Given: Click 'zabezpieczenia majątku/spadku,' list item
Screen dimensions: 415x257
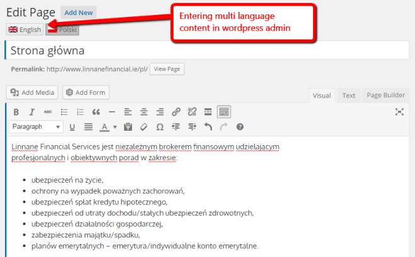Looking at the screenshot, I should (x=86, y=235).
